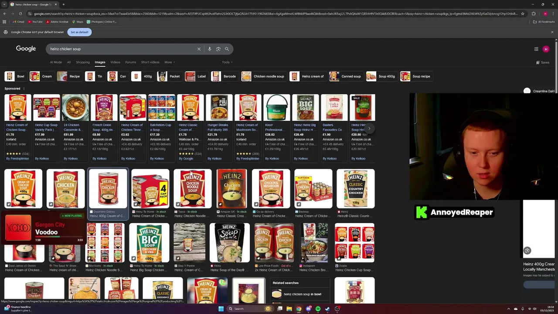The image size is (558, 314).
Task: Open the Chrome three-dot menu
Action: 553,14
